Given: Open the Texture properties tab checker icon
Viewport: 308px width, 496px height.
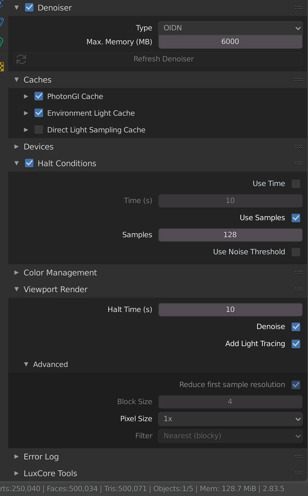Looking at the screenshot, I should 1,67.
